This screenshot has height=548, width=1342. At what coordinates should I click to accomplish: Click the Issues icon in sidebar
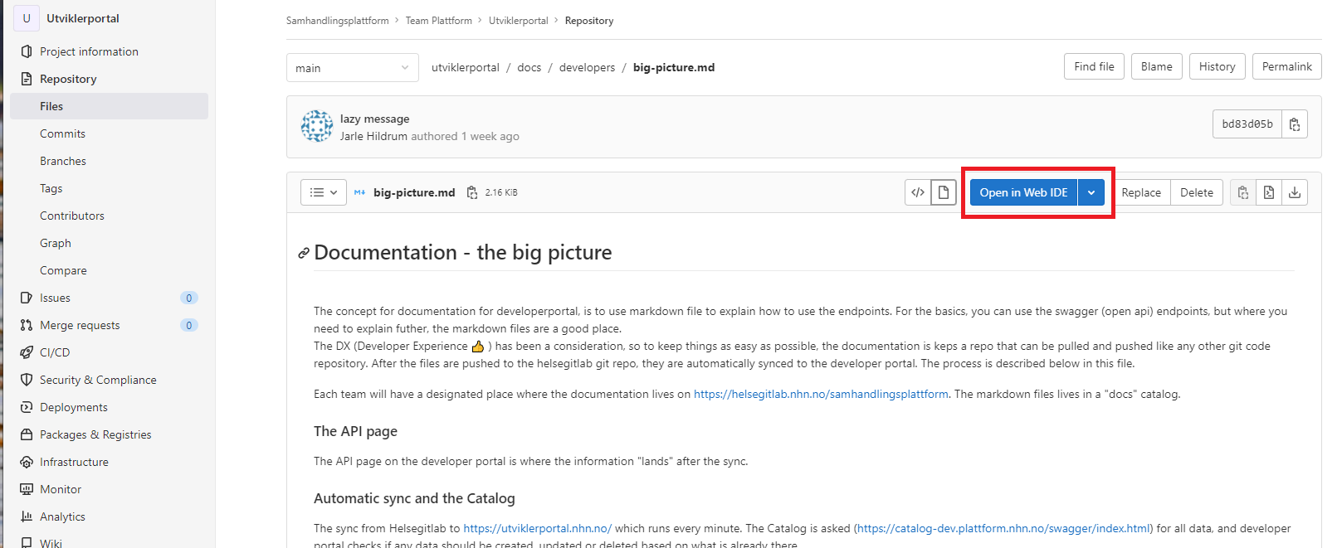pos(27,298)
